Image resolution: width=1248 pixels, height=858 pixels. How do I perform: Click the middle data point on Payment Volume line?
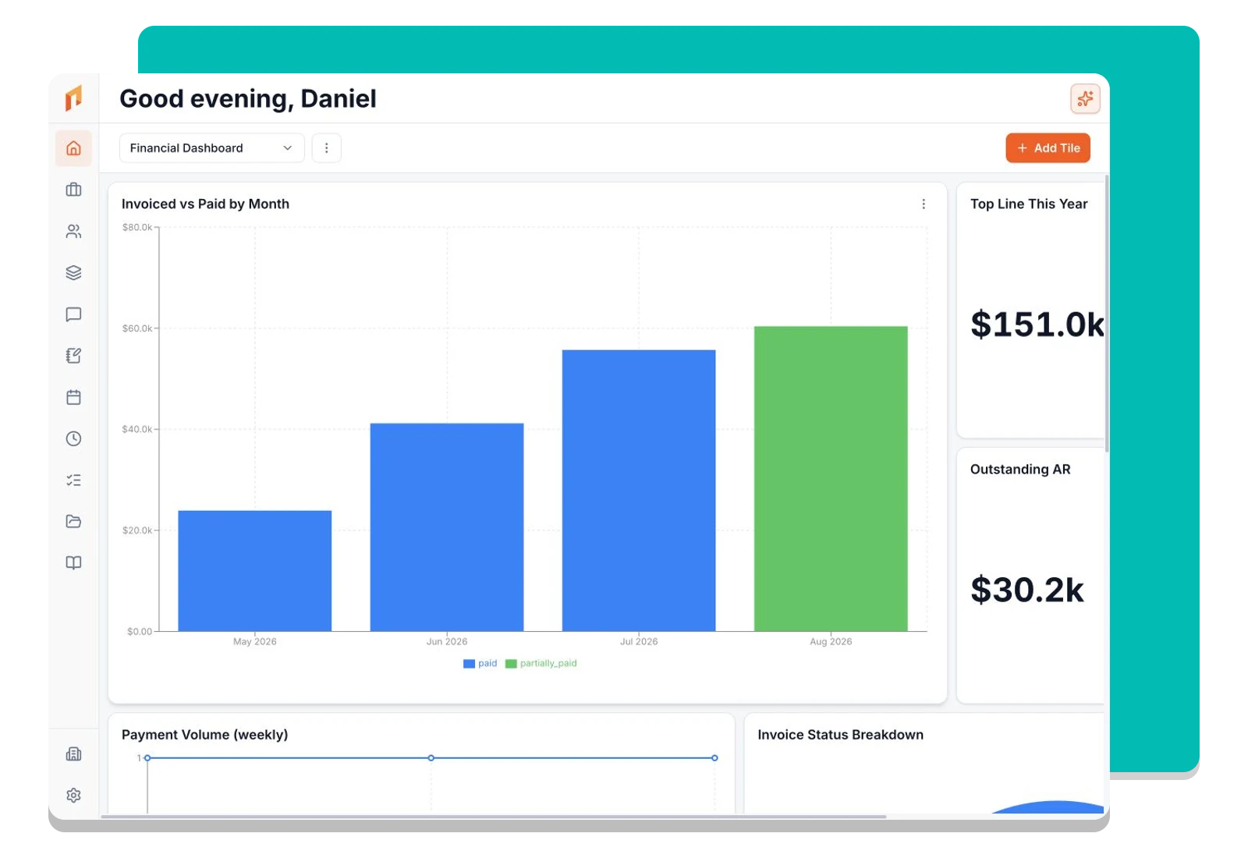coord(431,758)
